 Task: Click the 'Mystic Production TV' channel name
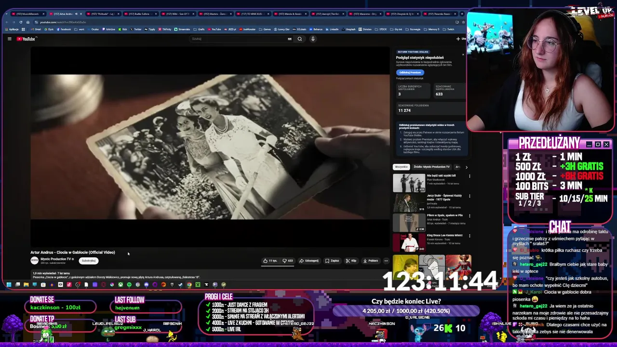57,259
